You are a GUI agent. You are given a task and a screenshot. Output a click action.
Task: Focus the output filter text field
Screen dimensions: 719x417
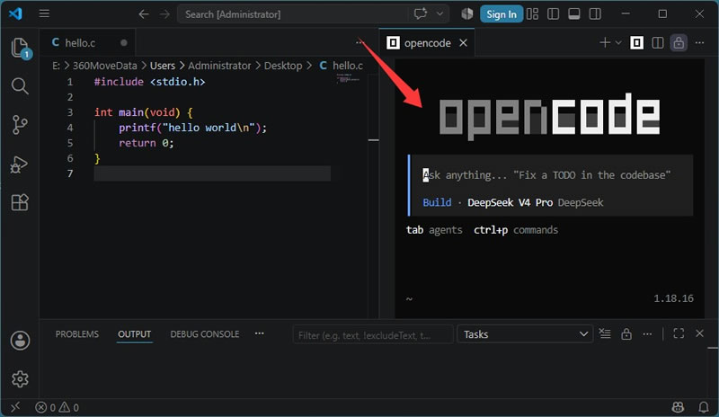373,335
